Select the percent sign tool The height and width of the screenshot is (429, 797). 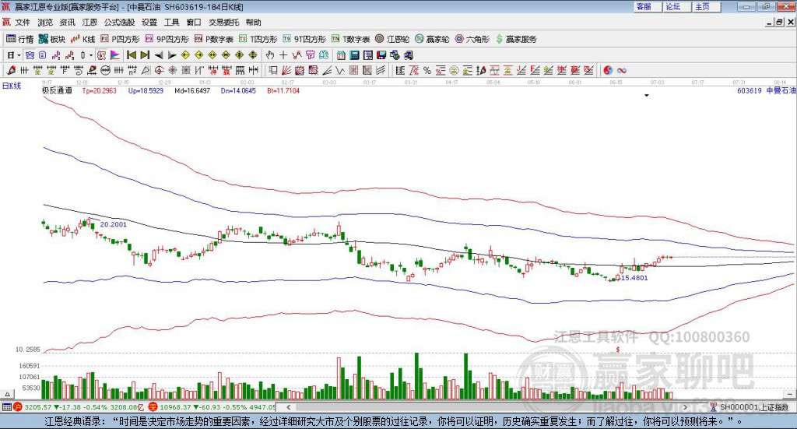pyautogui.click(x=427, y=71)
